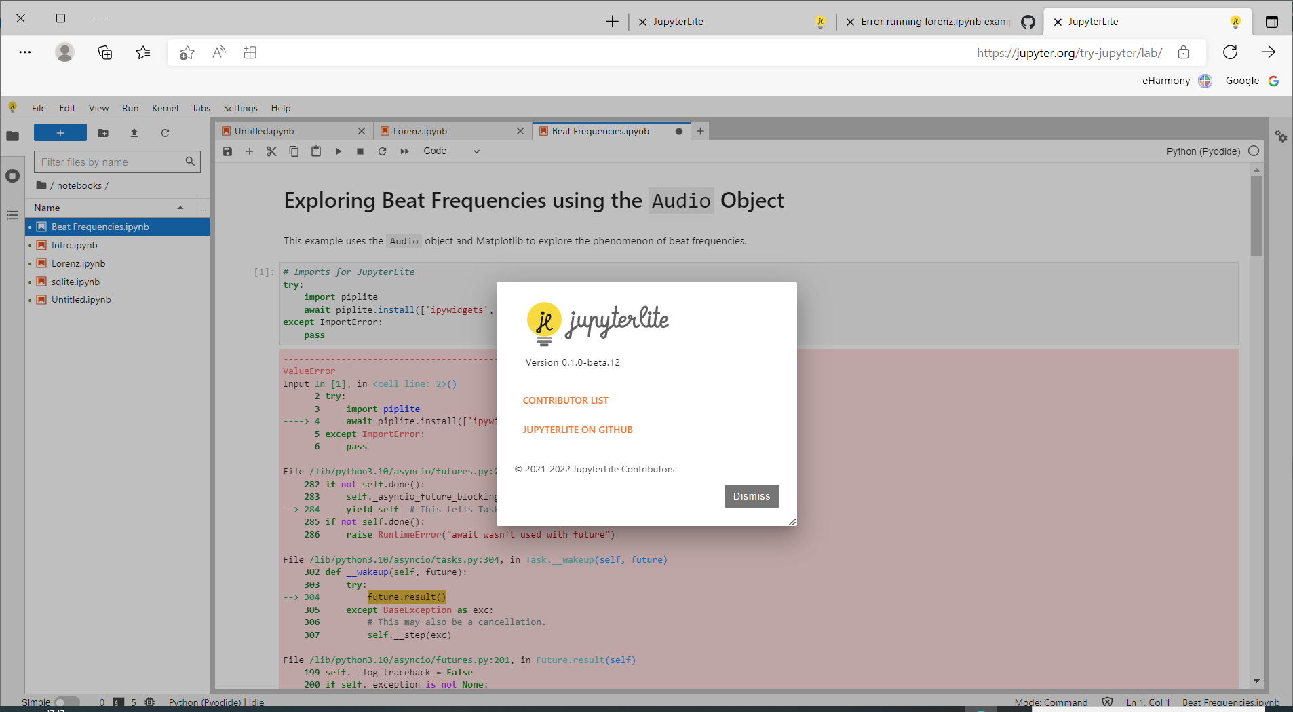Viewport: 1293px width, 712px height.
Task: Open the file browser icon in the left sidebar
Action: pyautogui.click(x=12, y=136)
